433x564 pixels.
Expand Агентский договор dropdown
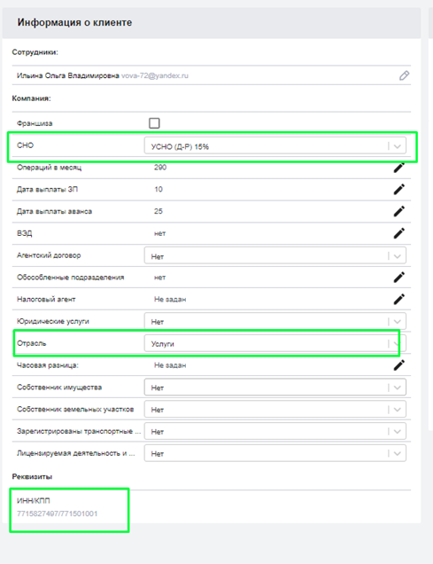[275, 255]
